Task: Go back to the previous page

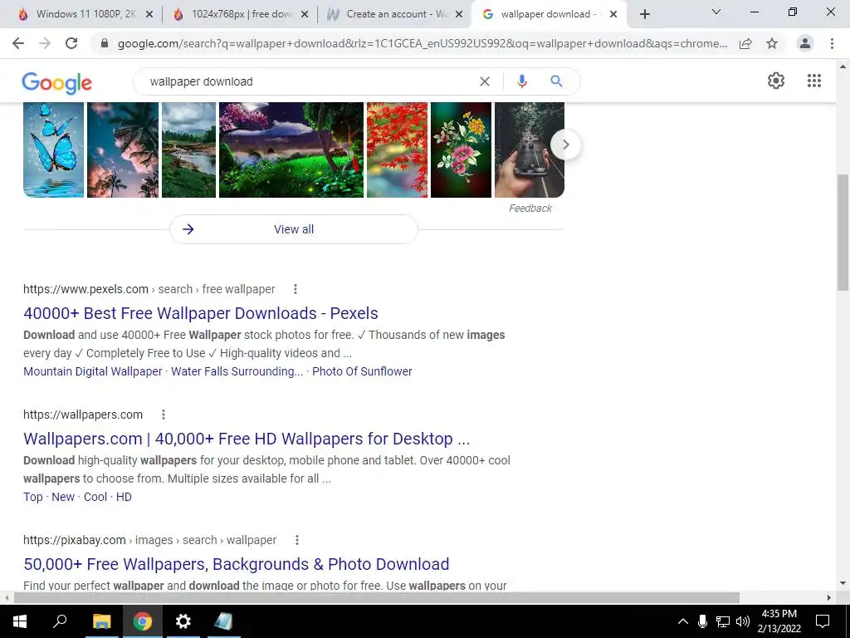Action: click(18, 43)
